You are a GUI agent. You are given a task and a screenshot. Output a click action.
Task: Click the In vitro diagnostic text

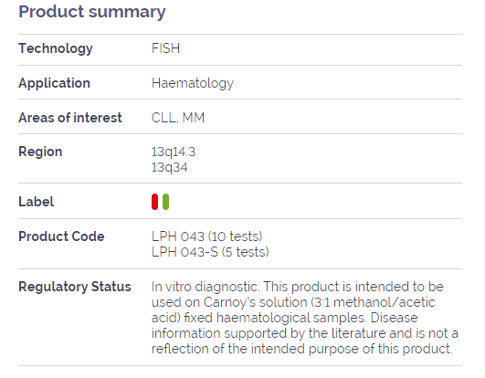205,287
